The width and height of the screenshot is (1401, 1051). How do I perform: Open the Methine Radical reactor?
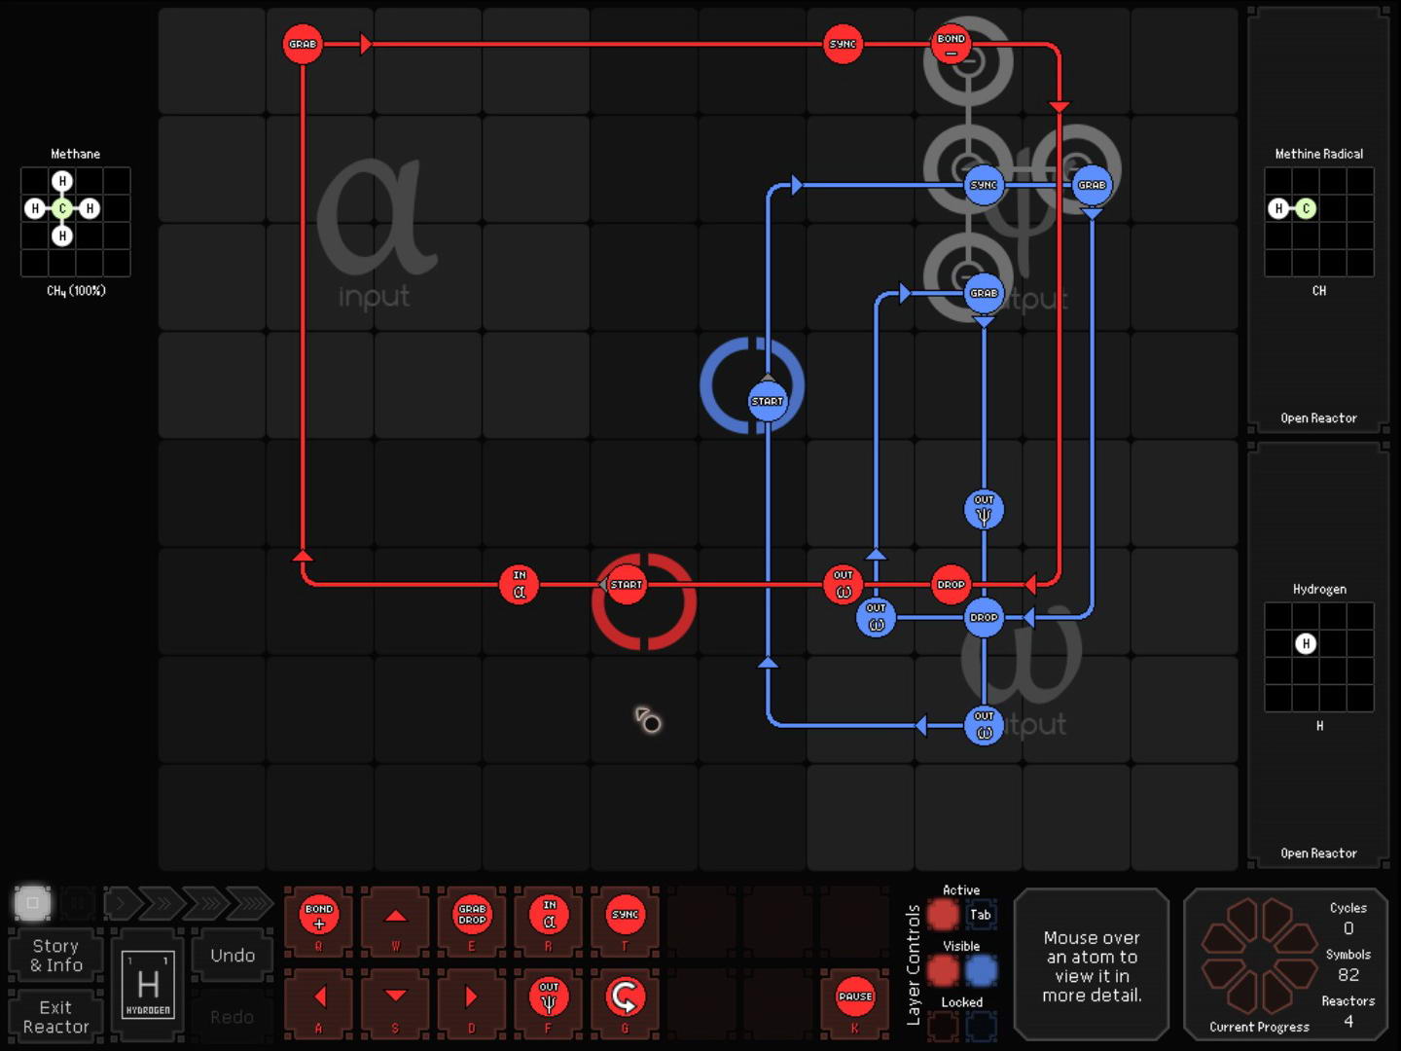pyautogui.click(x=1318, y=418)
